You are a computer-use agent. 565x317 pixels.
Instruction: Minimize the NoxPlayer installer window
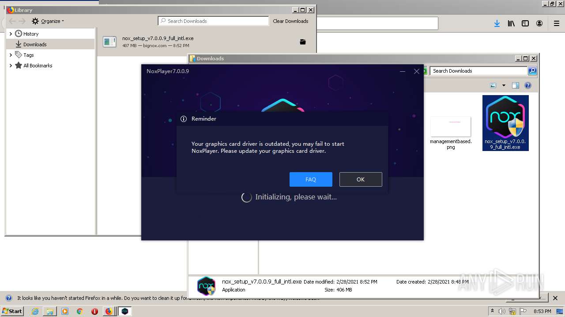tap(403, 71)
